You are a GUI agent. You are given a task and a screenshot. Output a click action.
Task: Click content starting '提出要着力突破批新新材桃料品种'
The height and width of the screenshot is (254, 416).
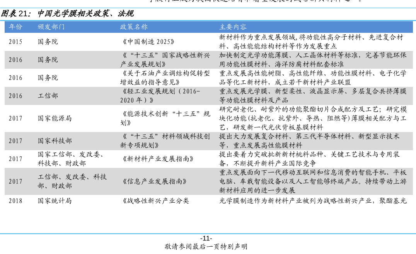pyautogui.click(x=309, y=159)
